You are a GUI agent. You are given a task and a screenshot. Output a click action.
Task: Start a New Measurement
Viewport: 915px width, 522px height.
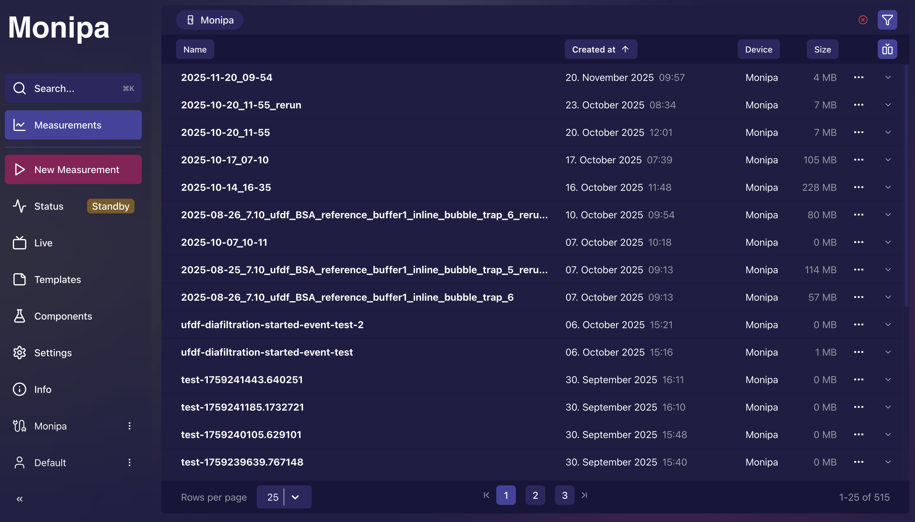(73, 169)
